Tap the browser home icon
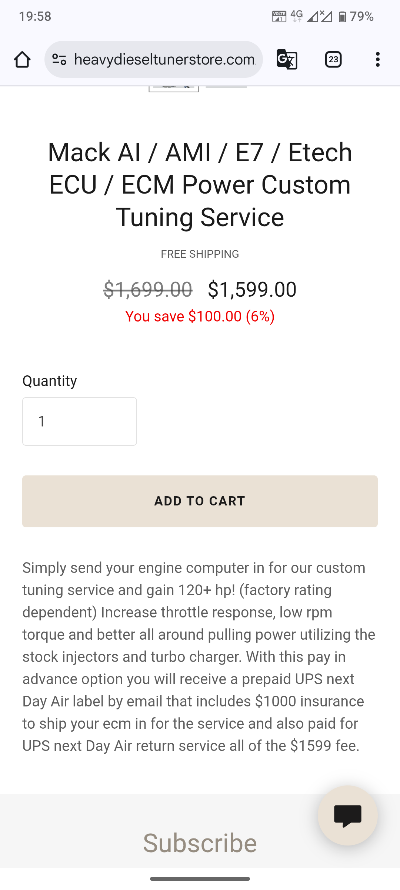The image size is (400, 890). point(22,59)
